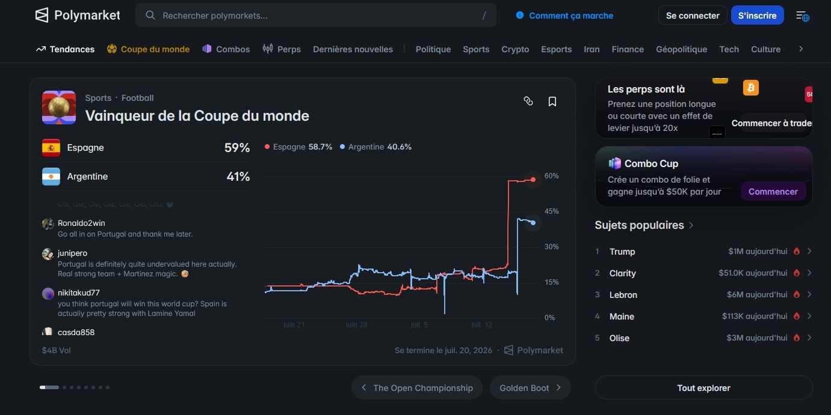The width and height of the screenshot is (831, 415).
Task: Expand Sujets populaires with its chevron
Action: pyautogui.click(x=691, y=225)
